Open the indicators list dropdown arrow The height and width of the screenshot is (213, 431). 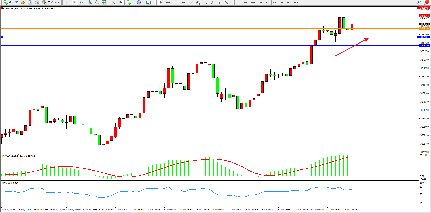tap(133, 2)
